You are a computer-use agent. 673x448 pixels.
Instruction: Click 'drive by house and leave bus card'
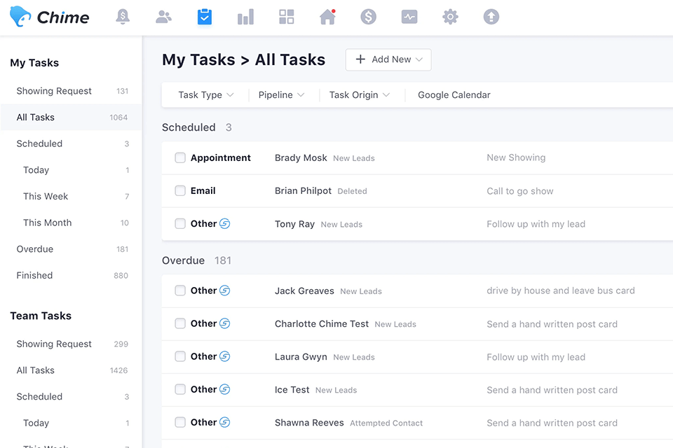561,290
